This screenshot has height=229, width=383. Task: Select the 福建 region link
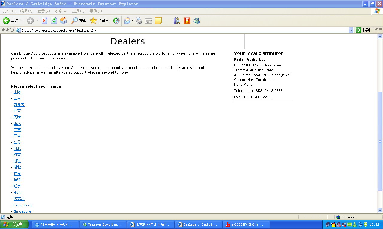17,180
